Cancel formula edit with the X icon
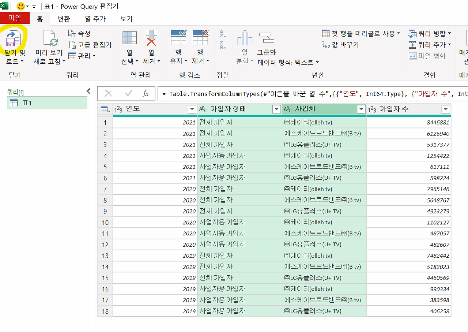Screen dimensions: 468x332 click(109, 94)
